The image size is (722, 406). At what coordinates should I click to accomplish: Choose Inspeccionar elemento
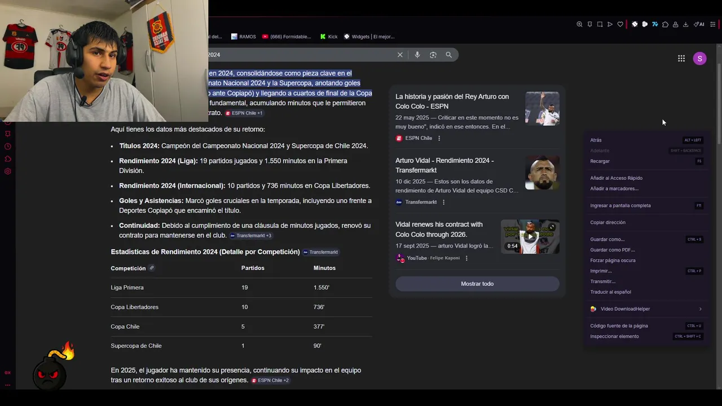pyautogui.click(x=646, y=337)
